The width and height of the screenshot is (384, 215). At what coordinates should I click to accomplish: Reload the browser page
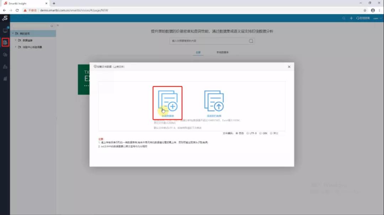click(17, 10)
